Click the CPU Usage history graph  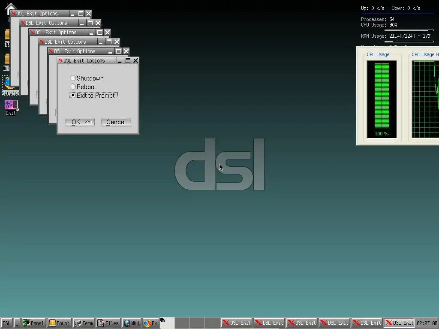pos(425,99)
